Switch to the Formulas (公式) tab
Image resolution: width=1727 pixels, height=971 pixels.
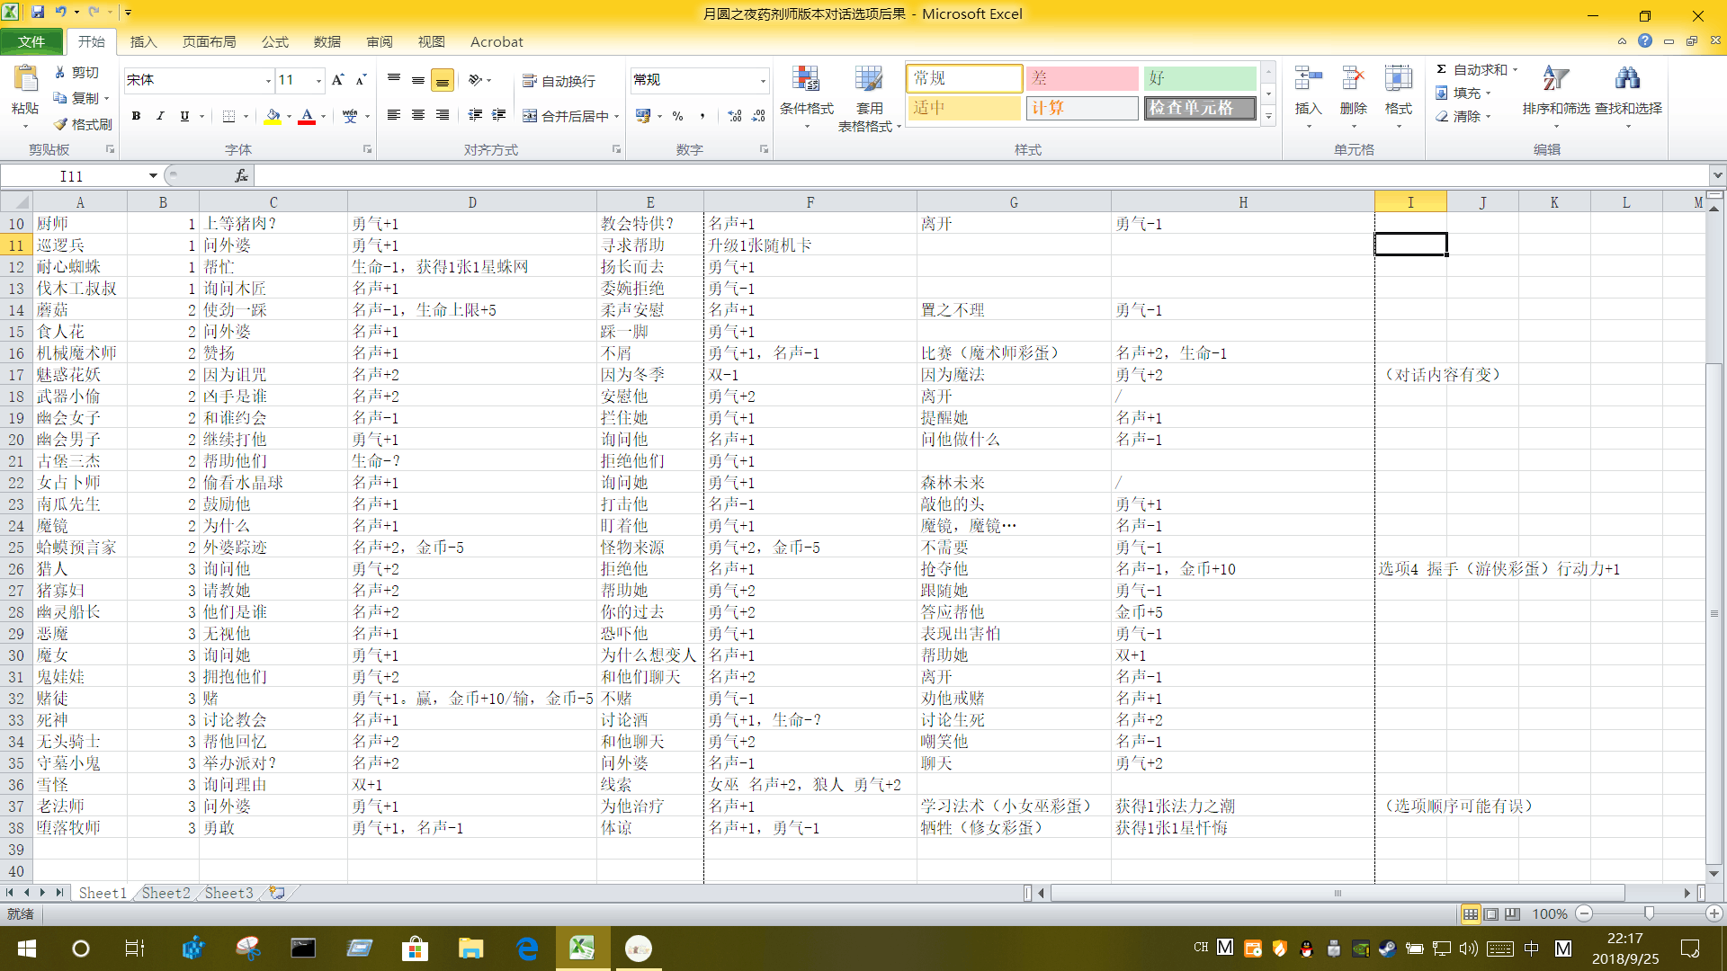click(x=275, y=41)
